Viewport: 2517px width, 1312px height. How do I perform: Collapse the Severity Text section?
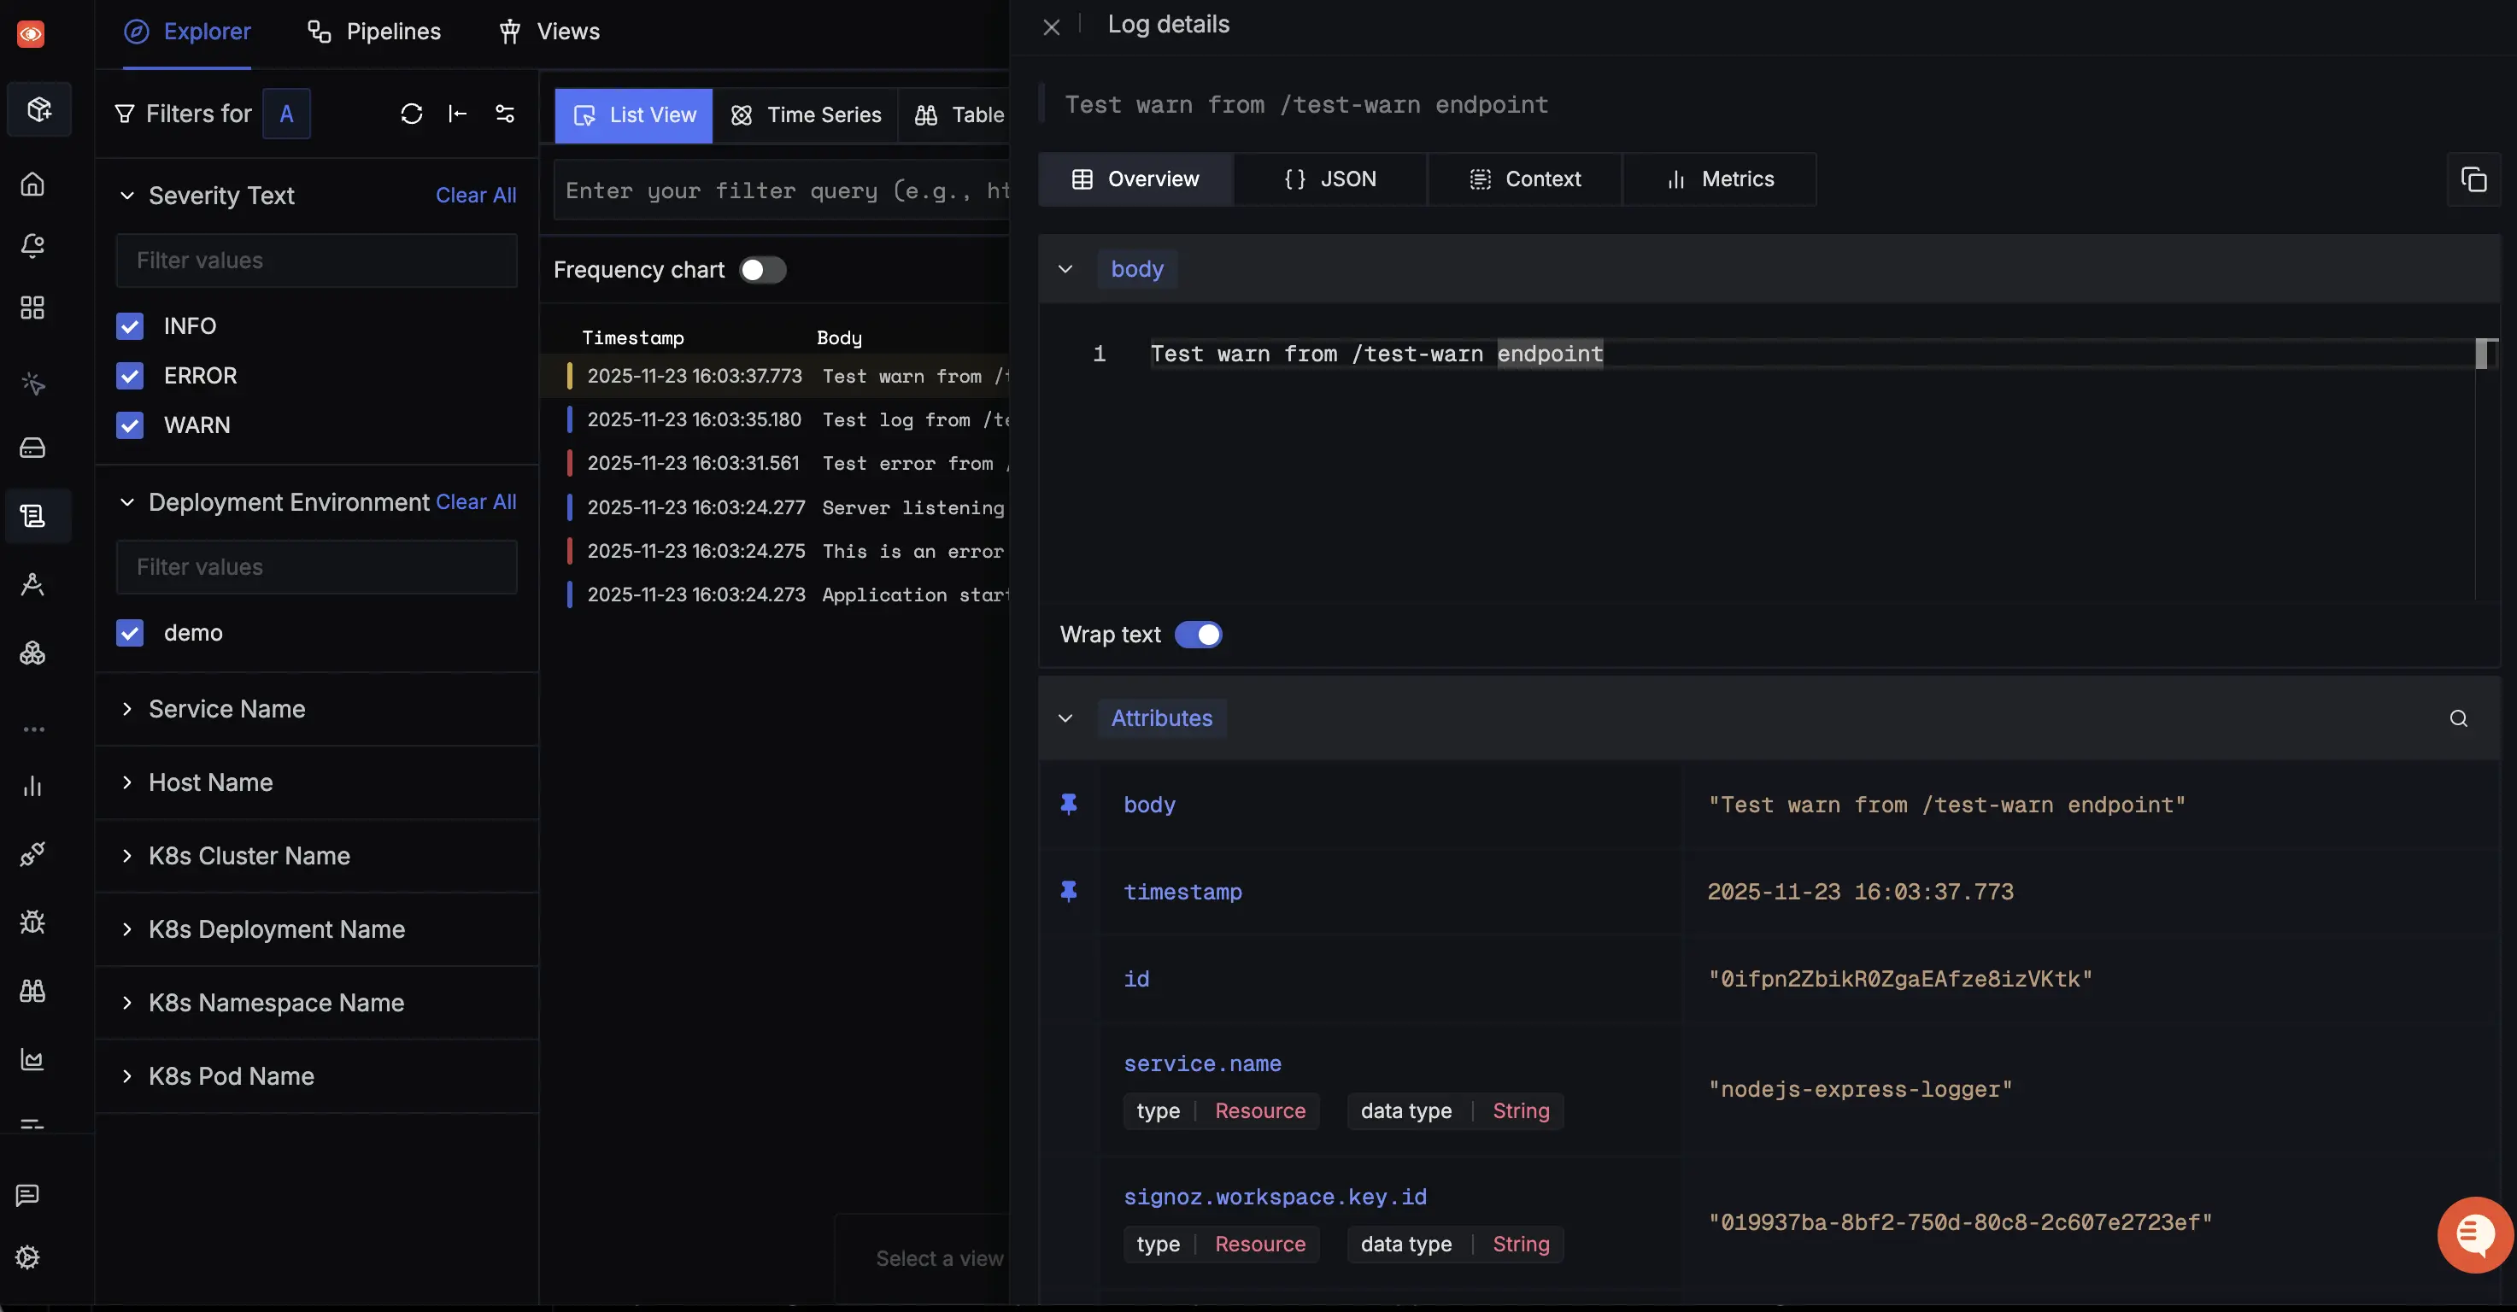[x=127, y=196]
